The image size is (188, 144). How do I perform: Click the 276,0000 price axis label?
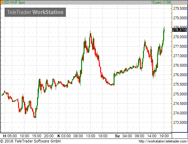coord(180,75)
